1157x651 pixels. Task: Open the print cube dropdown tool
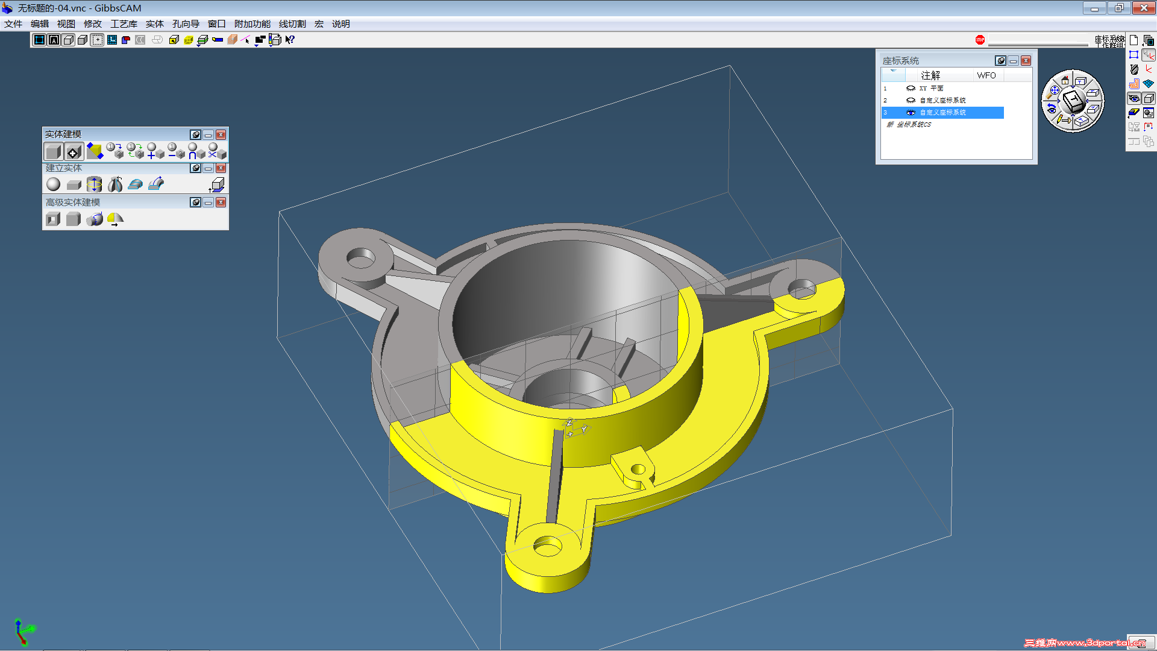point(275,40)
